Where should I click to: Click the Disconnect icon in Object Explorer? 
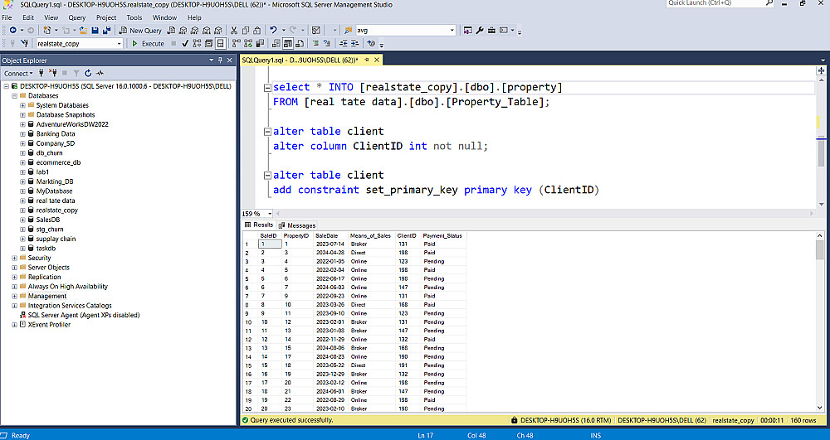tap(52, 73)
